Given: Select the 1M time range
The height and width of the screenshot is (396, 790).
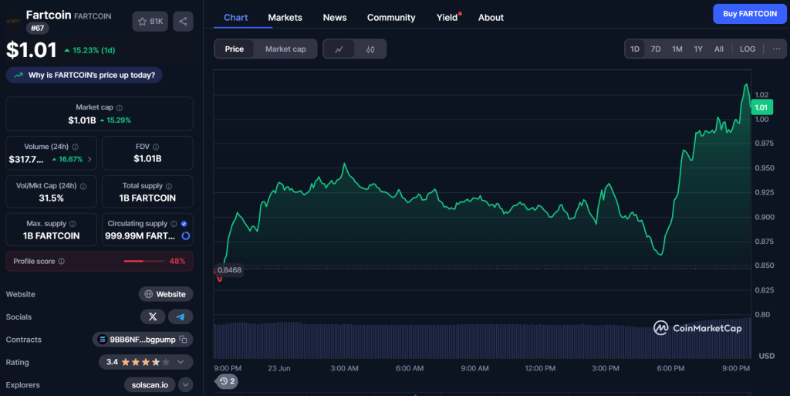Looking at the screenshot, I should [x=677, y=49].
